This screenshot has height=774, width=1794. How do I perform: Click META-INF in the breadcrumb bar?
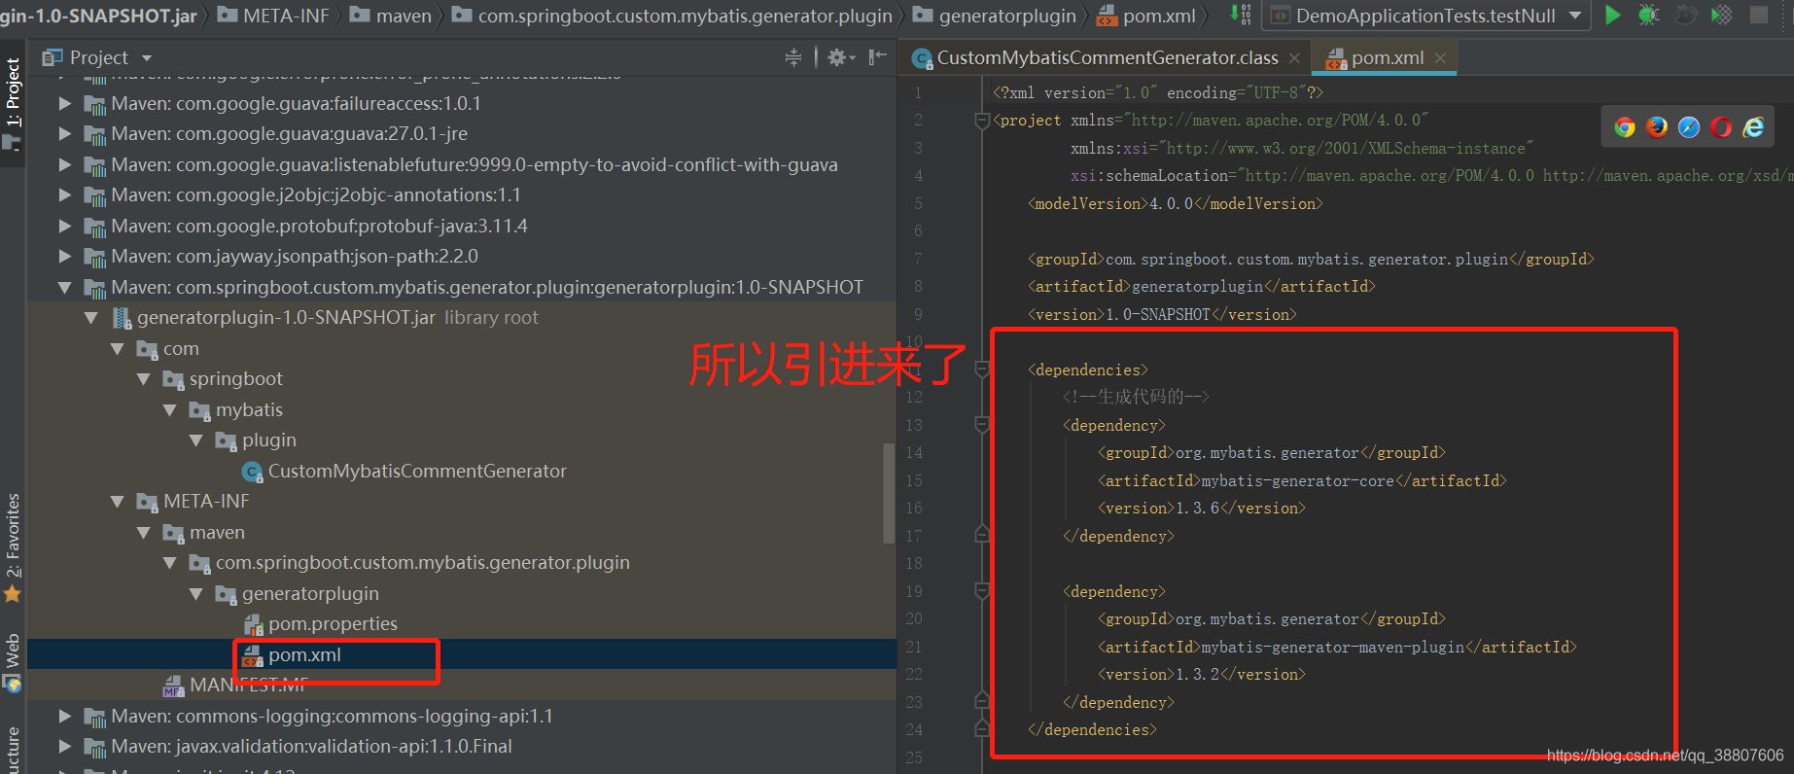(273, 16)
